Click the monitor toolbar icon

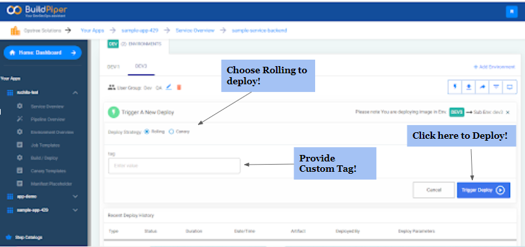510,87
